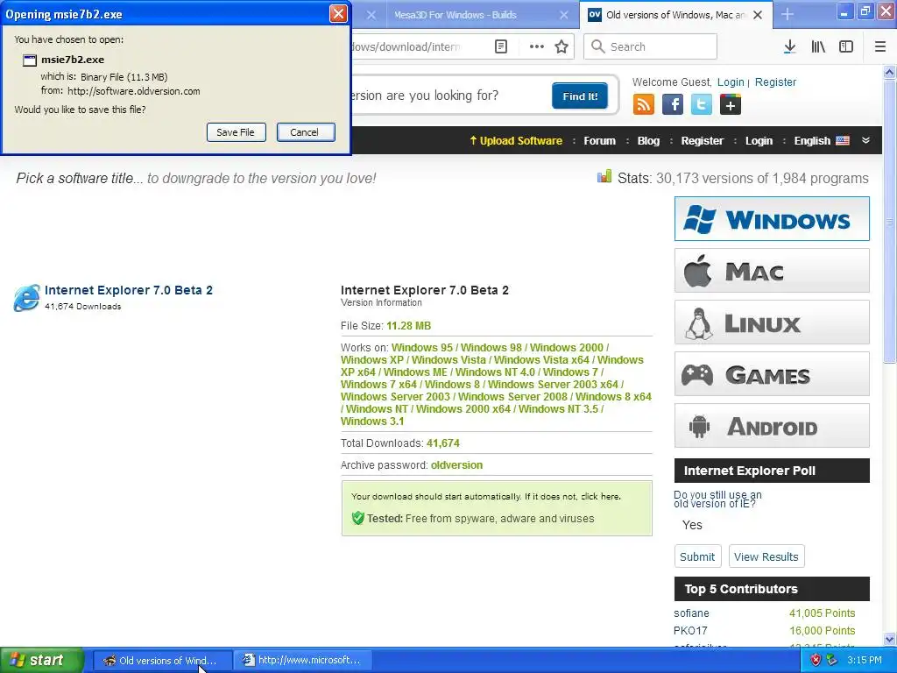Click the Windows 3.1 link
Screen dimensions: 897x673
372,422
